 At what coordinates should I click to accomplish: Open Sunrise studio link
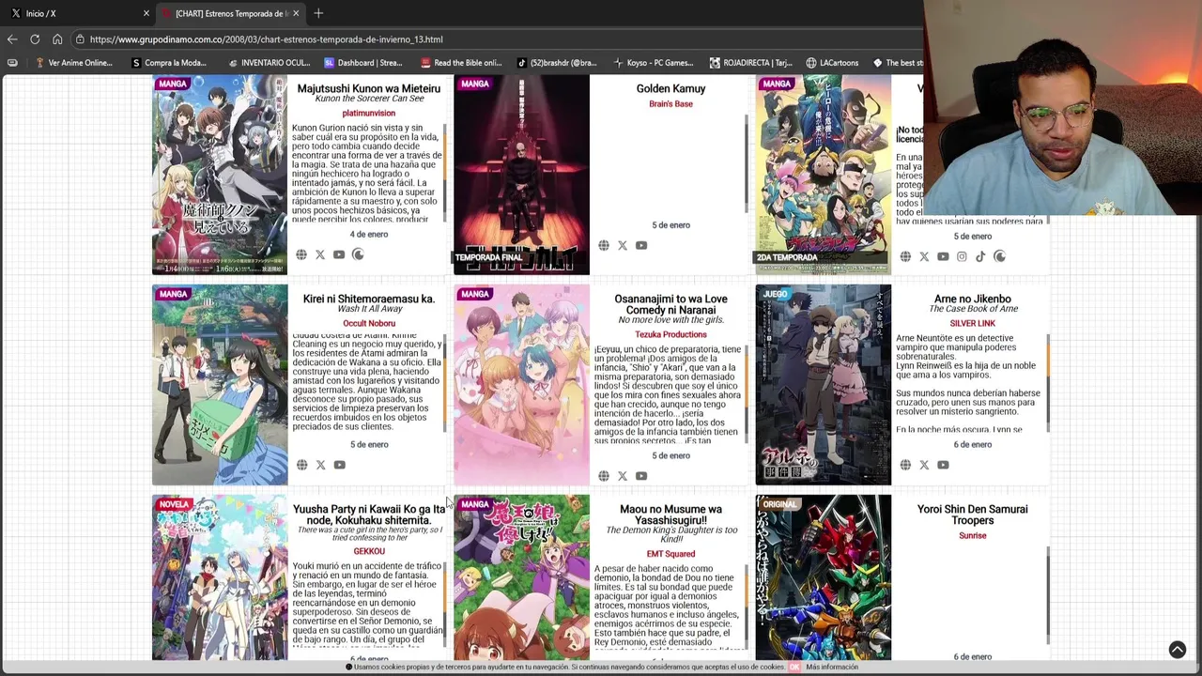point(973,535)
